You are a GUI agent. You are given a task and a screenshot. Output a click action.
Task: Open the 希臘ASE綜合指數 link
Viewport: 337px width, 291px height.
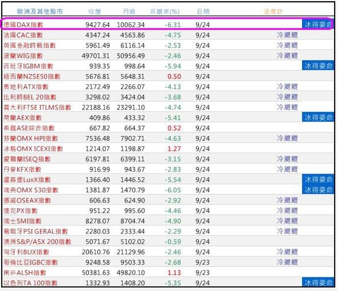(x=29, y=128)
